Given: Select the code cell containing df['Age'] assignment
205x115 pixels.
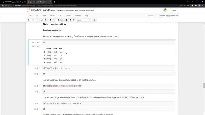Looking at the screenshot, I should (109, 68).
